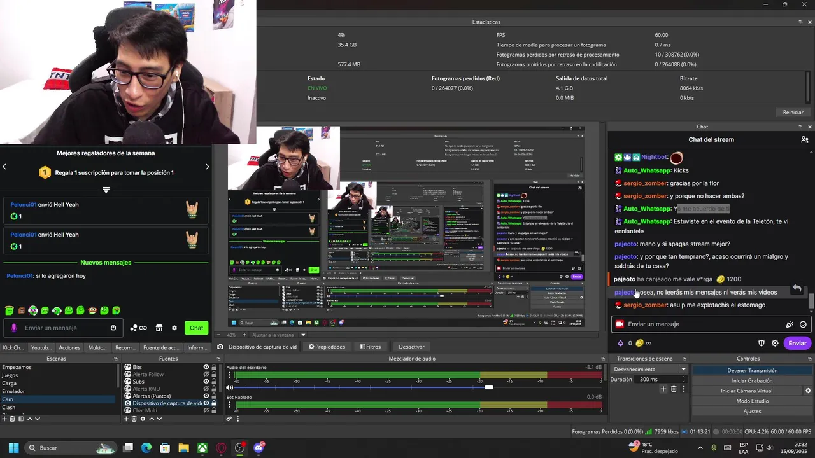Image resolution: width=815 pixels, height=458 pixels.
Task: Expand the top gifters leaderboard
Action: tap(106, 190)
